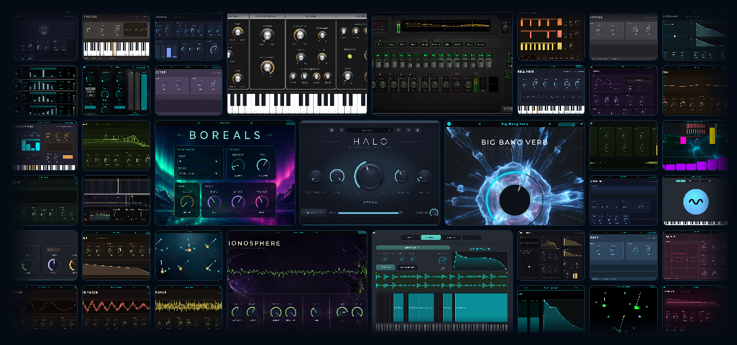Viewport: 737px width, 345px height.
Task: Click the highlighted teal button below sampler knobs
Action: 385,267
